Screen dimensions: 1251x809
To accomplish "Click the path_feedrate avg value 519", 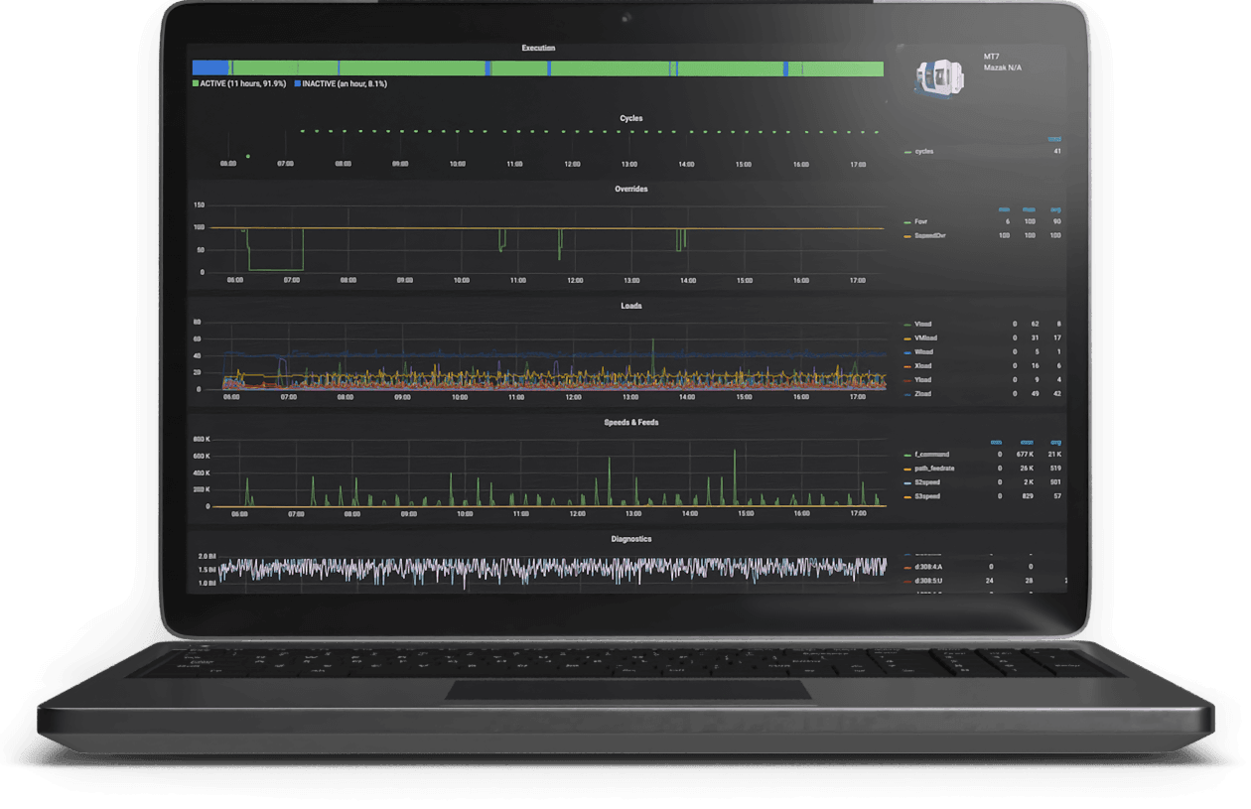I will 1055,469.
